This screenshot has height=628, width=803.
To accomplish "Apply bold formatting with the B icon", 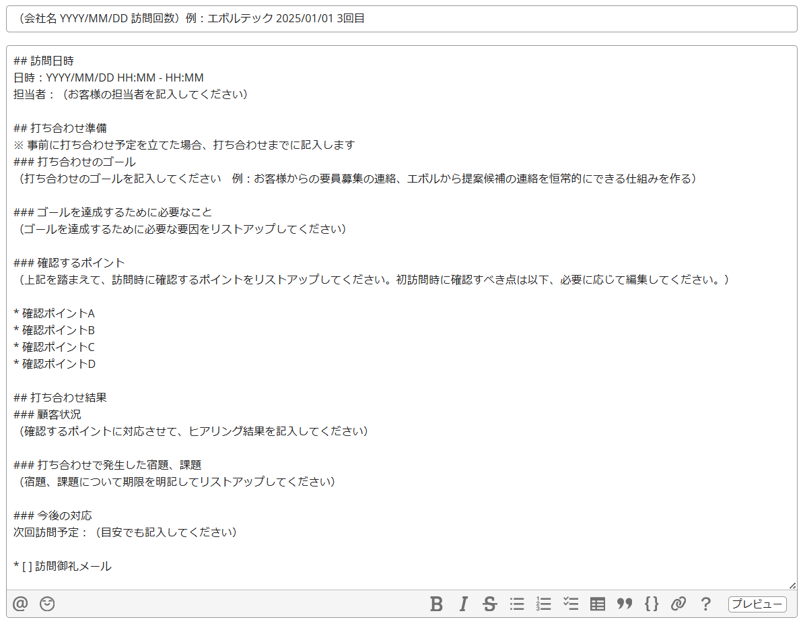I will pyautogui.click(x=436, y=604).
